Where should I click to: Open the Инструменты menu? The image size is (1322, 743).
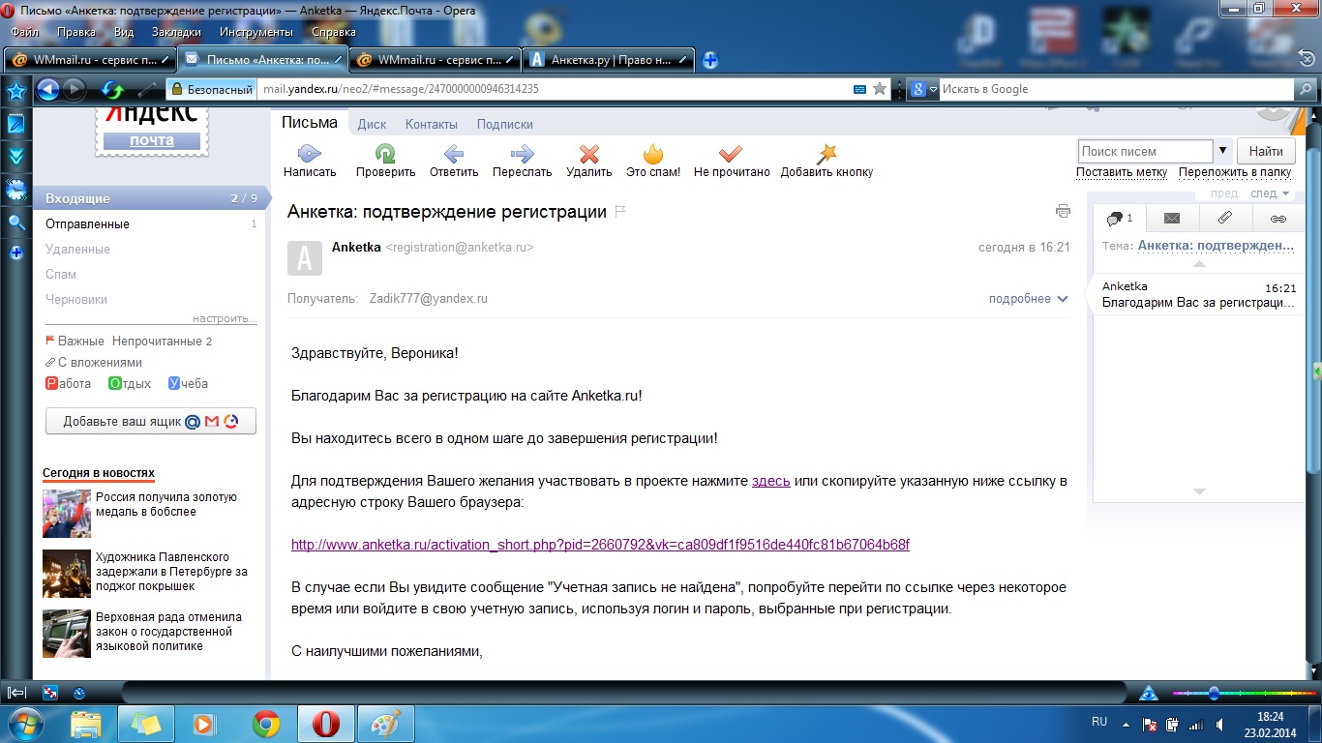[256, 32]
